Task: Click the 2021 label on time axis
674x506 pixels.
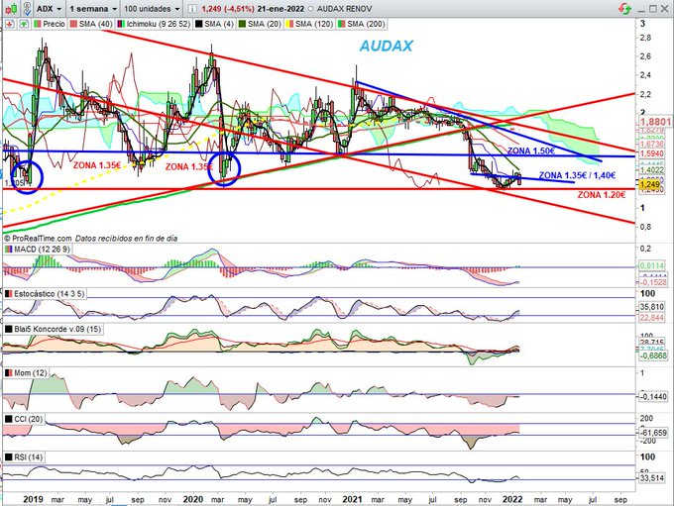Action: click(x=353, y=499)
